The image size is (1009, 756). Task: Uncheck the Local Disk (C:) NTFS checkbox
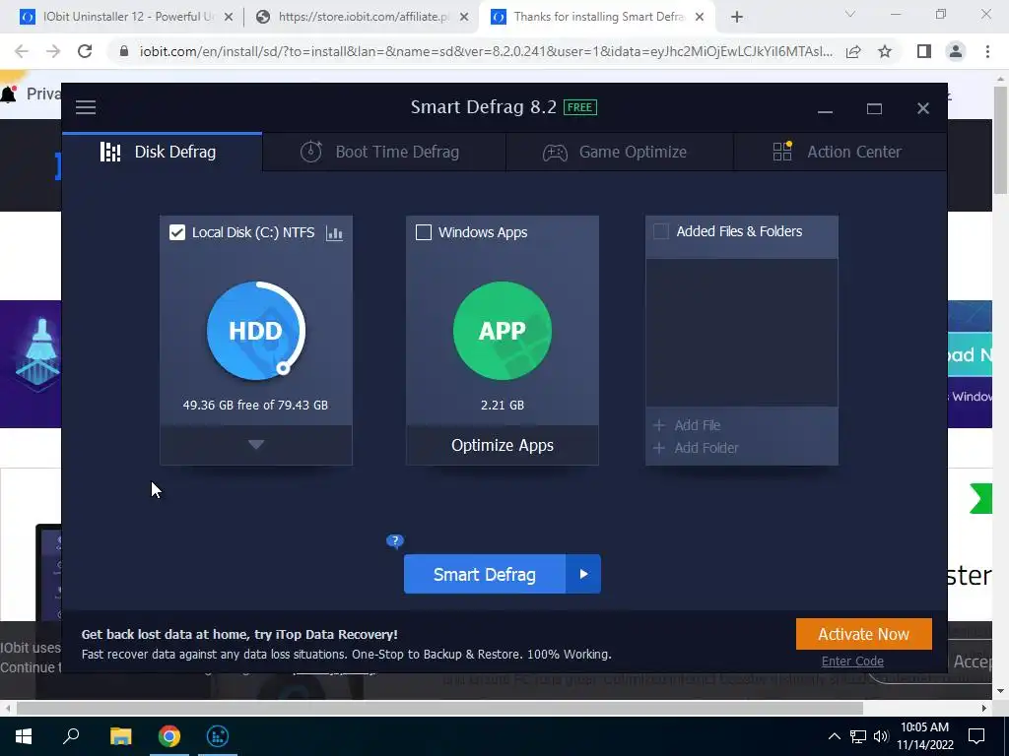[x=177, y=232]
